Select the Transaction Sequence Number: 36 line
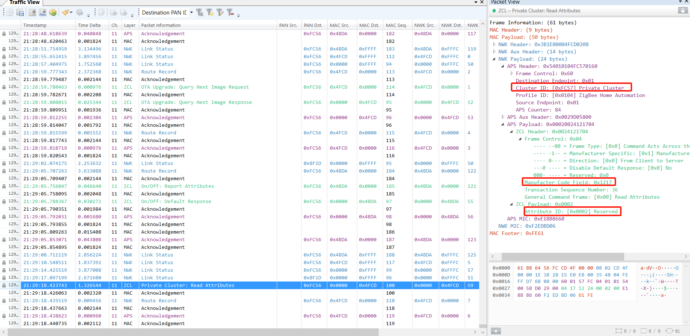 (571, 190)
